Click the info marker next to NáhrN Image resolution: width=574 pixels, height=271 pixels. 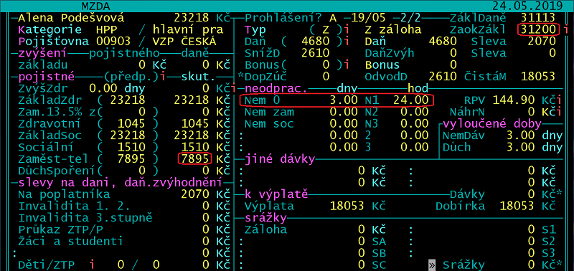559,112
